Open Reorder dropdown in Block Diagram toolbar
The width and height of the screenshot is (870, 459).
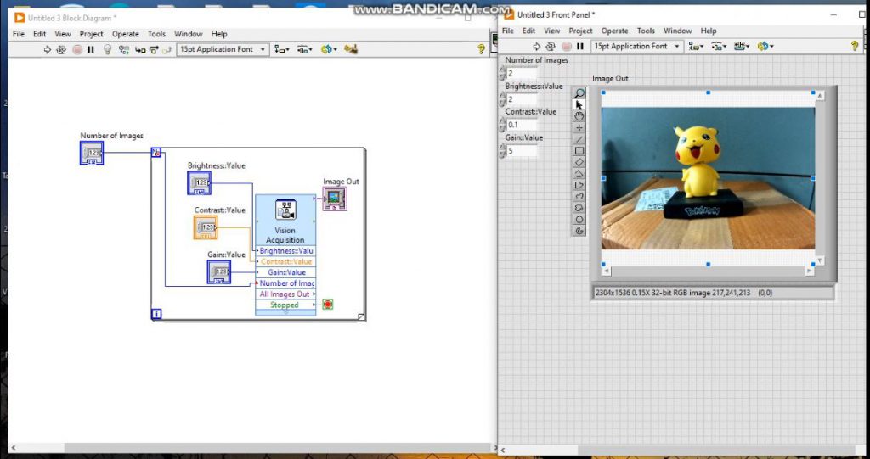[x=329, y=49]
